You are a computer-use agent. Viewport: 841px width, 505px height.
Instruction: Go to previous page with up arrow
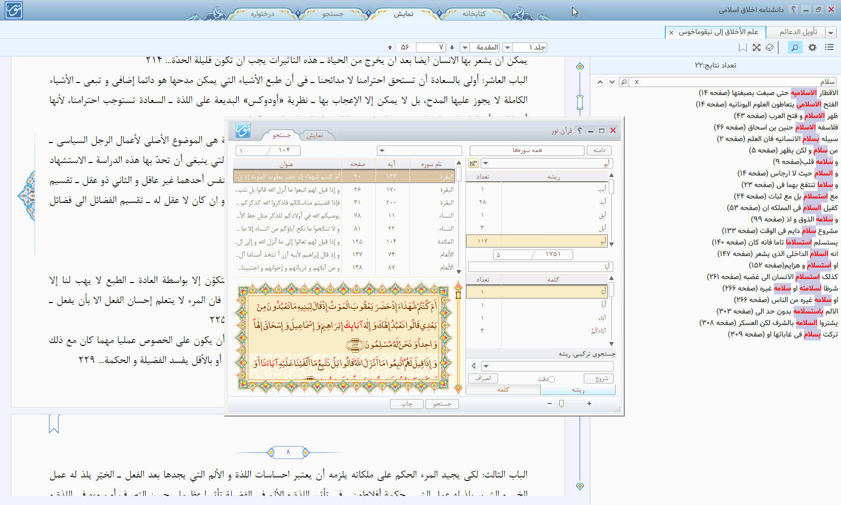pos(390,47)
